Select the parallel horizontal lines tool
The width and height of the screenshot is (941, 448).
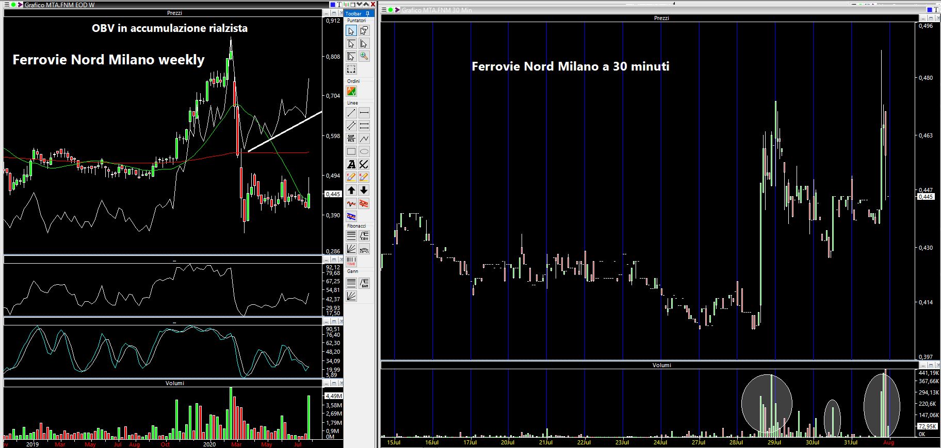coord(364,126)
